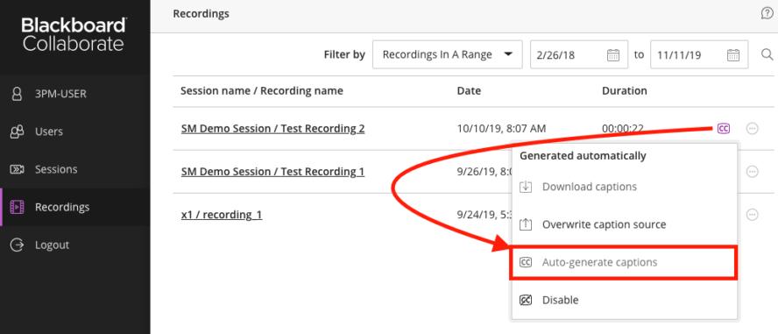Click the Overwrite caption source upload icon
Viewport: 778px width, 334px height.
[526, 224]
